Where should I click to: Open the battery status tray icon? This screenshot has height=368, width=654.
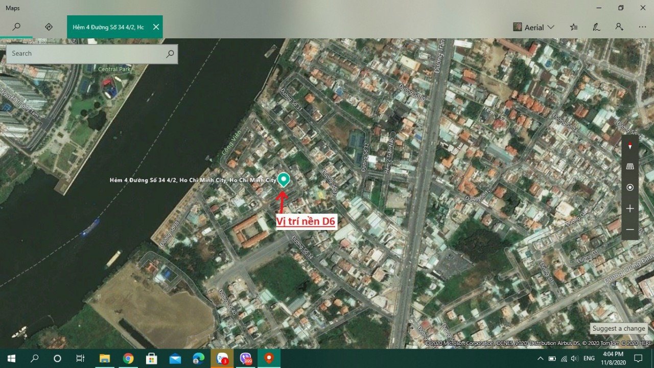pos(552,358)
